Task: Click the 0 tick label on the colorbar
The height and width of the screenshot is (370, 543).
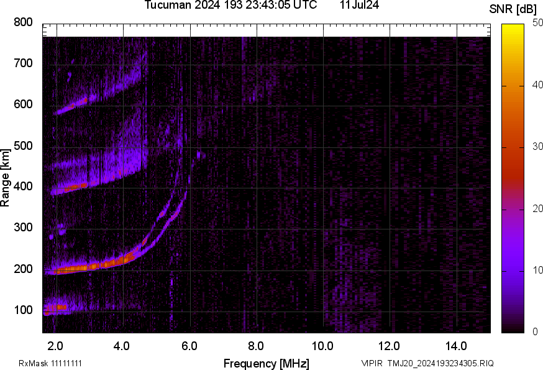Action: (x=535, y=332)
